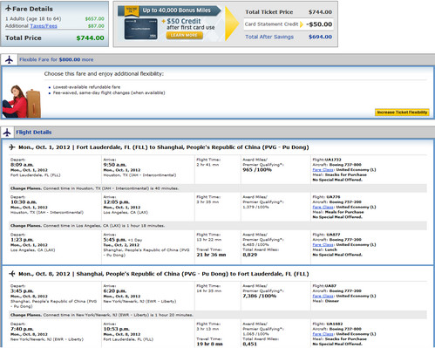Click the 965 /100% award miles value
Viewport: 435px width, 348px height.
point(257,170)
